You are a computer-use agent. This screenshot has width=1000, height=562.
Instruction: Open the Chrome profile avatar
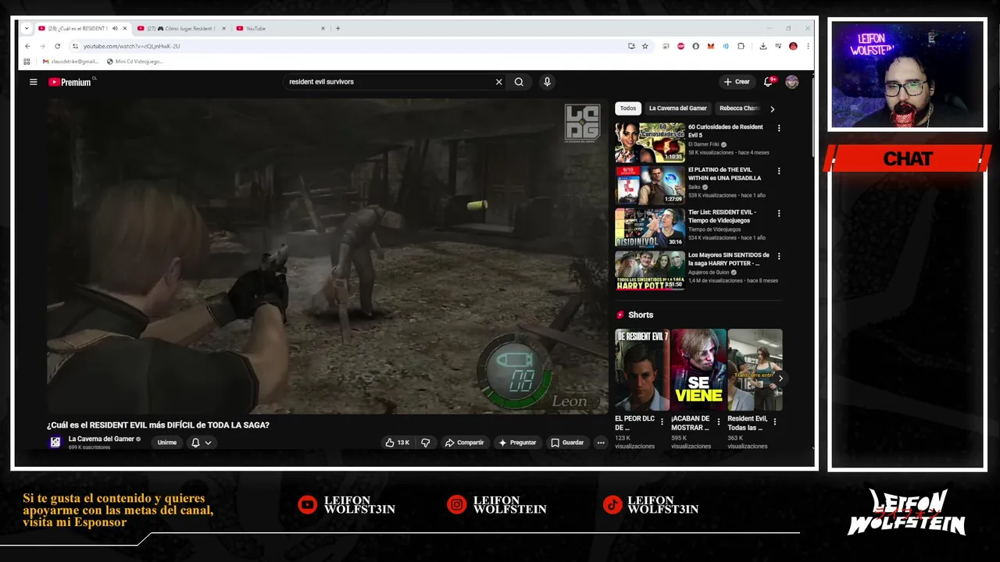793,46
